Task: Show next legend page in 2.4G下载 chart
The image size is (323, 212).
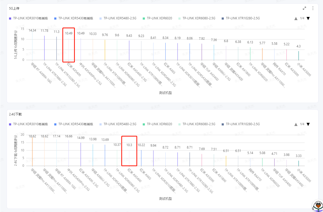Action: (308, 124)
